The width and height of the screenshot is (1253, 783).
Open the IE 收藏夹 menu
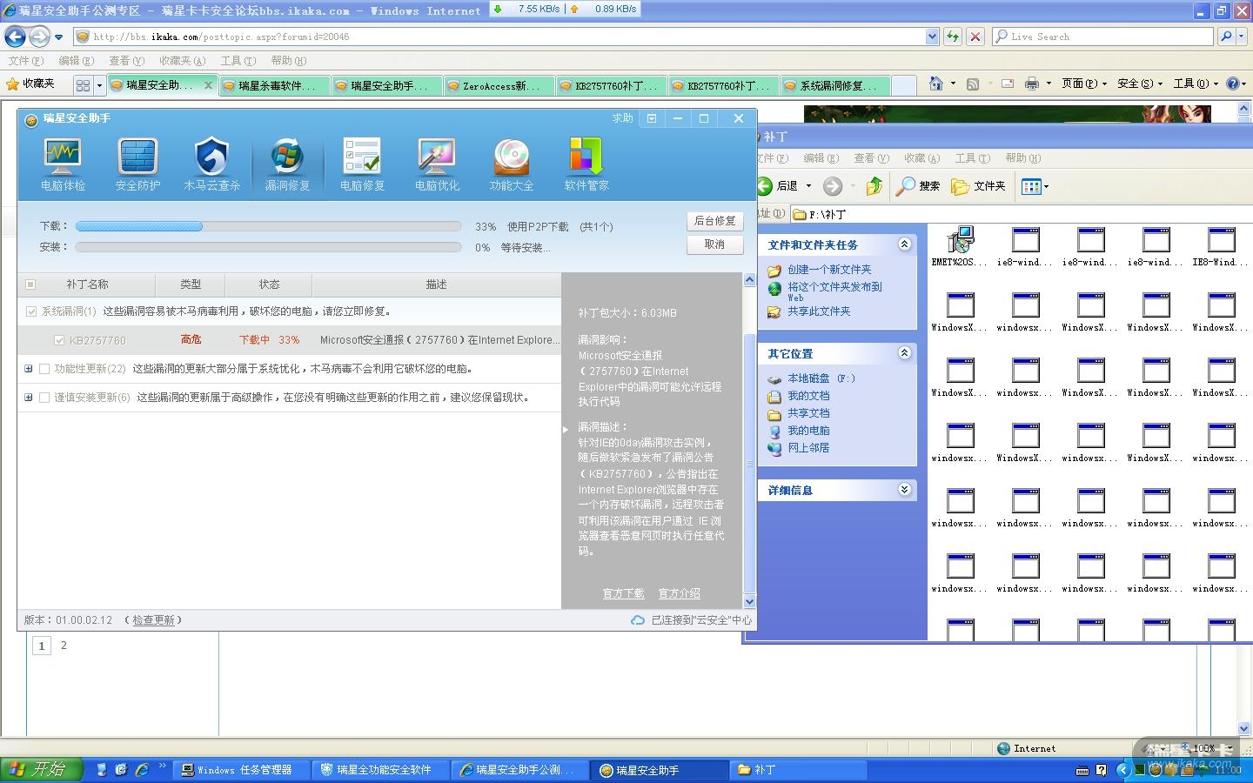tap(182, 61)
